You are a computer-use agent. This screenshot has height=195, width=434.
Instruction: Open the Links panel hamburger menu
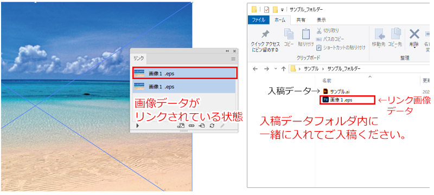tap(233, 59)
